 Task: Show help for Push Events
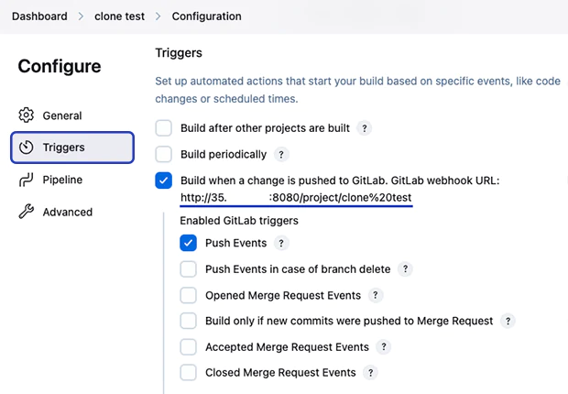click(281, 243)
